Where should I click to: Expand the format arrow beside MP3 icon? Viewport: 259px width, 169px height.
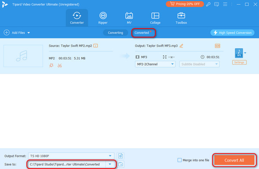(245, 53)
